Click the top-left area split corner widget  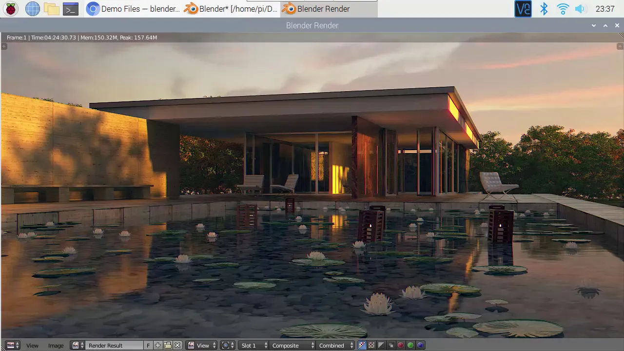coord(4,46)
